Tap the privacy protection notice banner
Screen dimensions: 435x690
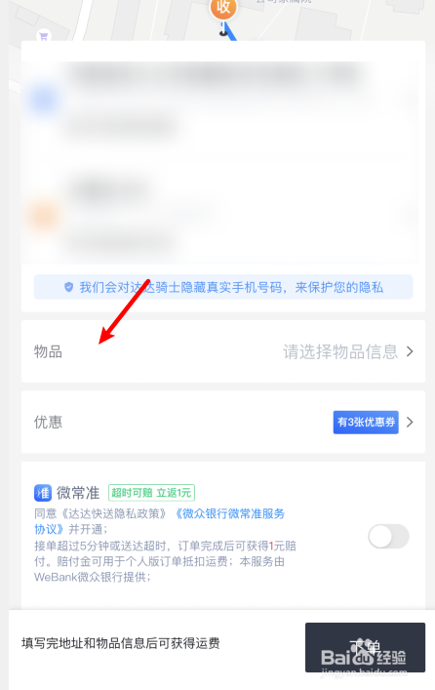pyautogui.click(x=223, y=287)
